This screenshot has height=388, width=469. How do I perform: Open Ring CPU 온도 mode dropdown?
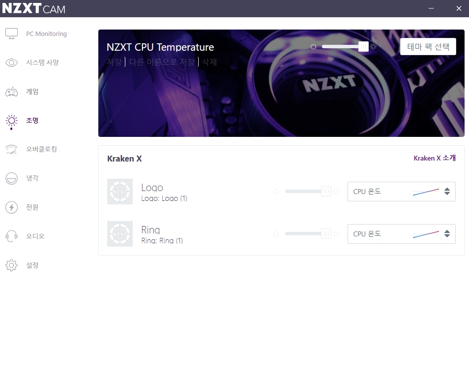pos(401,234)
